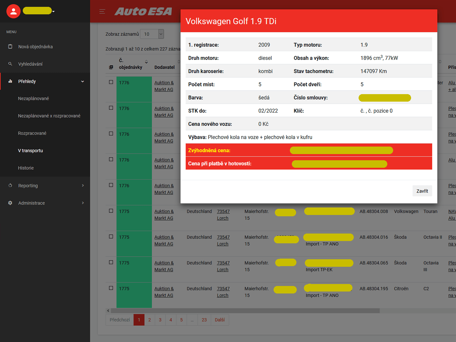Viewport: 456px width, 342px height.
Task: Check the fifth 1776 row checkbox
Action: 111,185
